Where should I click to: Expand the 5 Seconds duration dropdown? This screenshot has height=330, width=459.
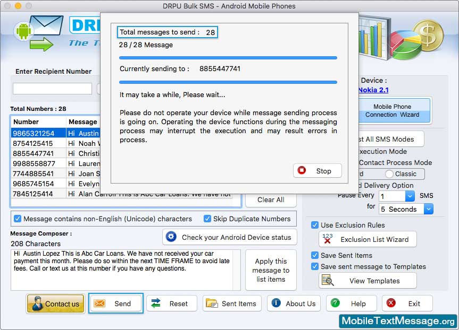click(x=429, y=209)
